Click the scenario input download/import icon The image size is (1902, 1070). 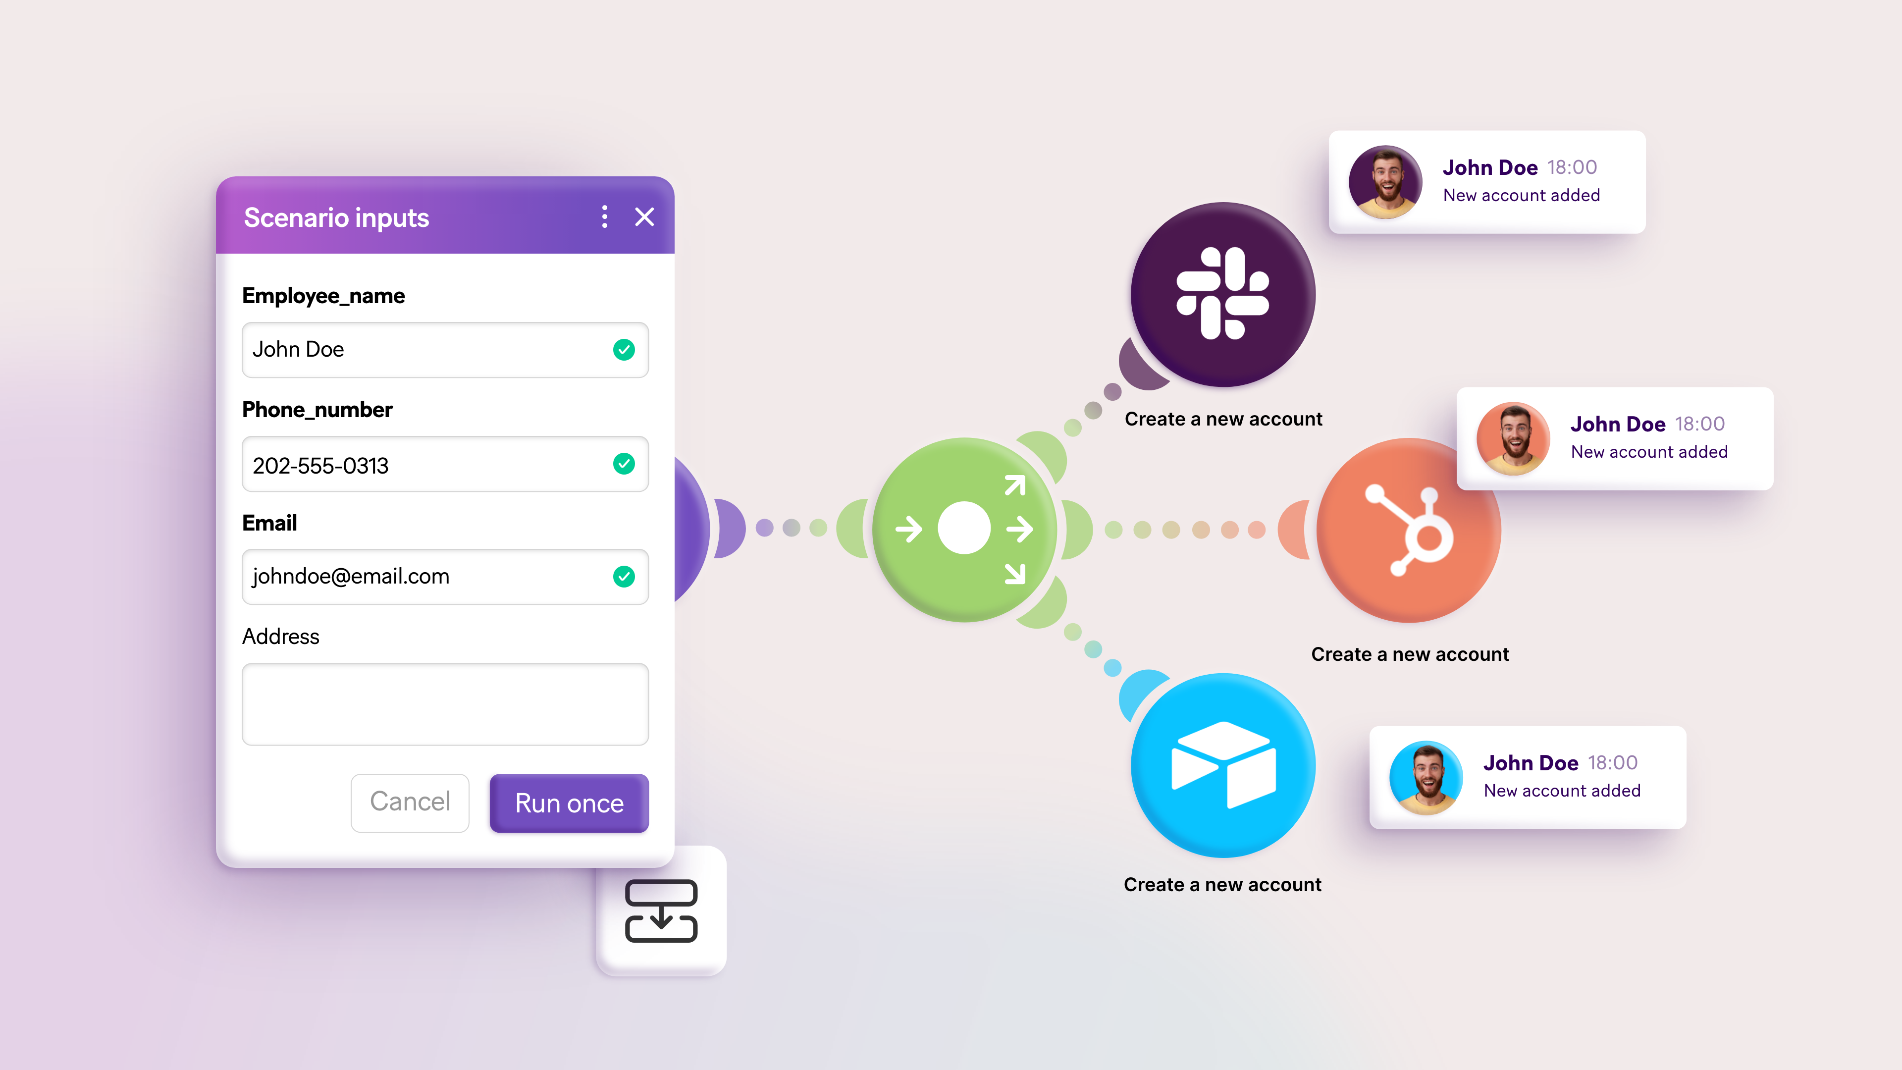(x=662, y=922)
